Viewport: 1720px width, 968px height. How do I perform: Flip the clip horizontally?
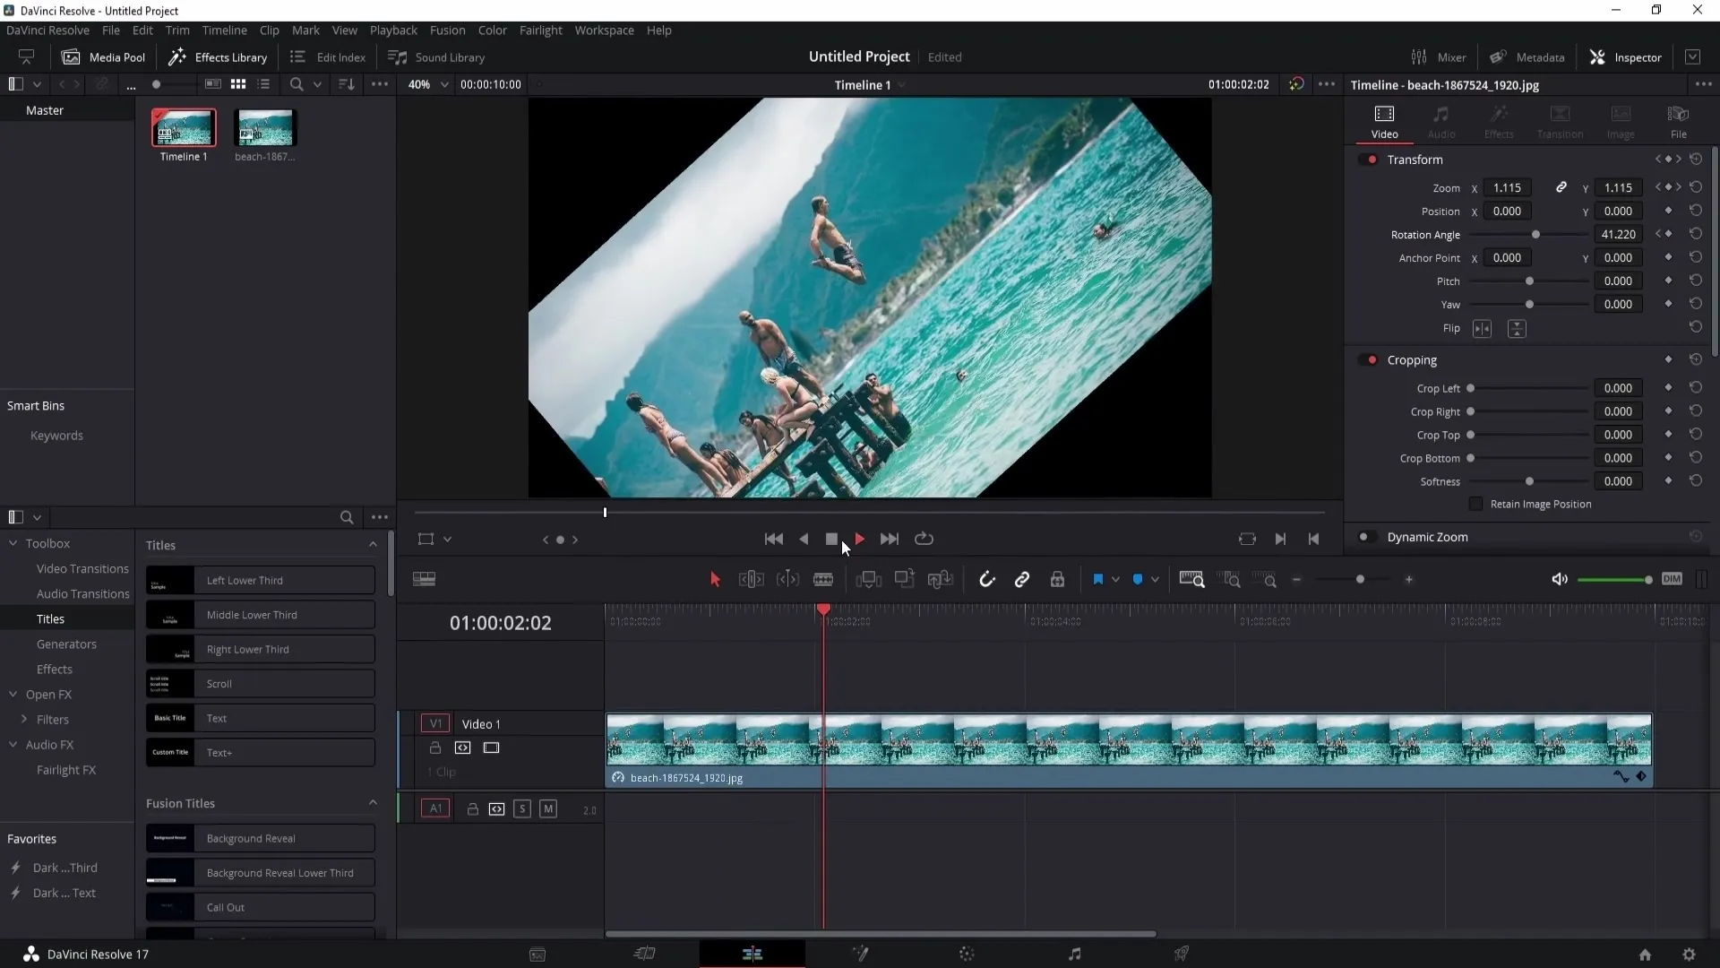(x=1482, y=329)
